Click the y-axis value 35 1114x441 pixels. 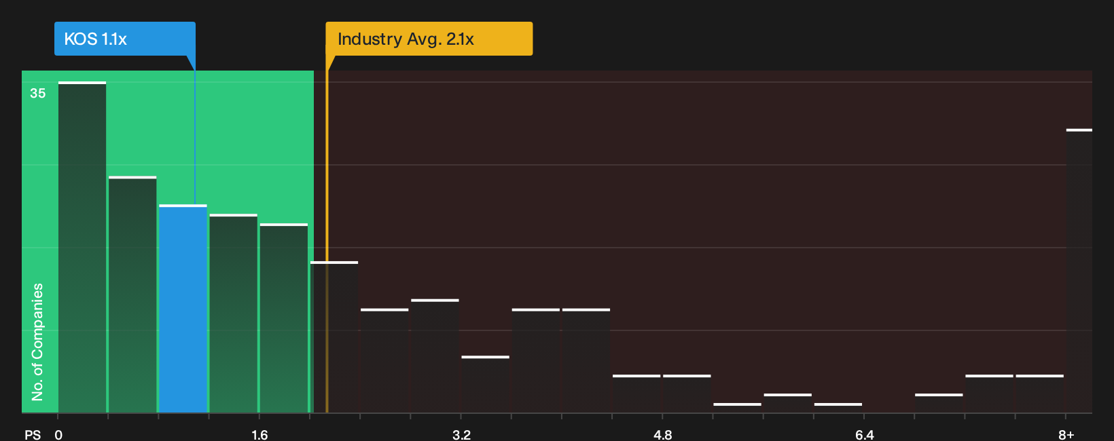tap(37, 94)
